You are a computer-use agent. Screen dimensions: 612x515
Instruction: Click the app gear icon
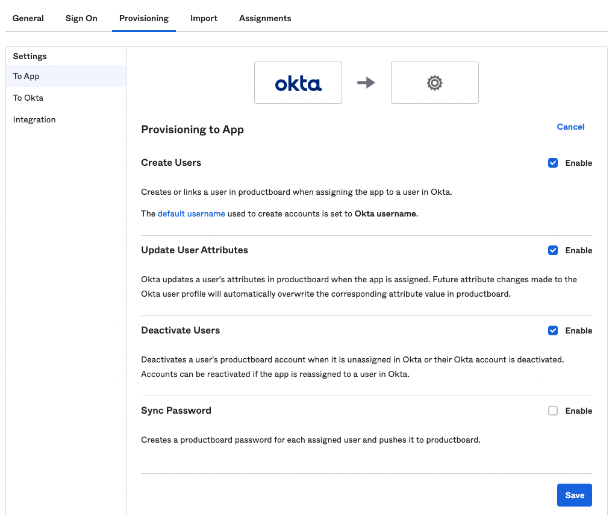[x=434, y=83]
